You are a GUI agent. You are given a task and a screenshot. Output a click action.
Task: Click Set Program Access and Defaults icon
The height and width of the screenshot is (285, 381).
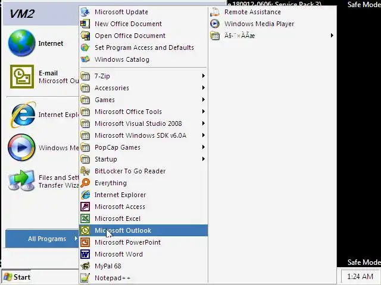tap(85, 47)
